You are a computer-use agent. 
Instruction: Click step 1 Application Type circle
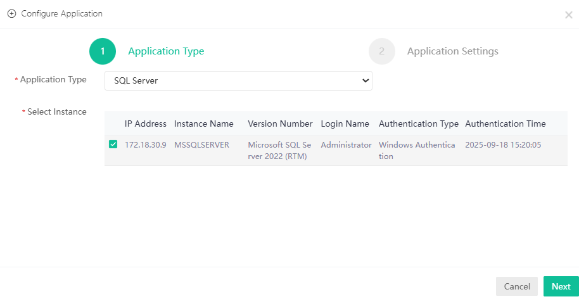(x=103, y=51)
